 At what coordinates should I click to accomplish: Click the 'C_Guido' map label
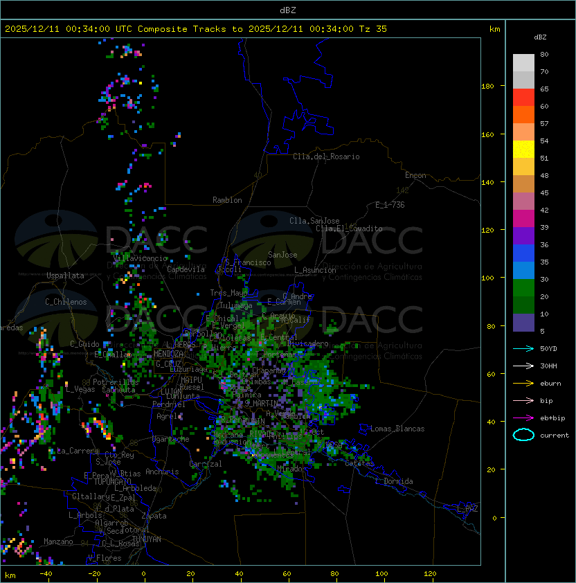tap(84, 344)
